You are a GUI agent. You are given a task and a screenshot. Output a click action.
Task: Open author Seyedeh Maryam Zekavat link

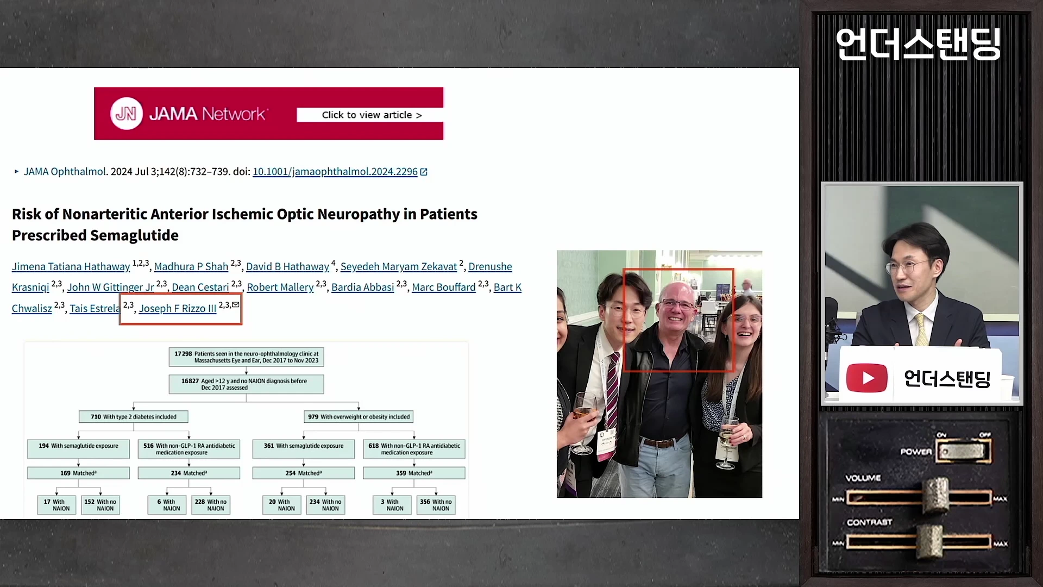(398, 266)
